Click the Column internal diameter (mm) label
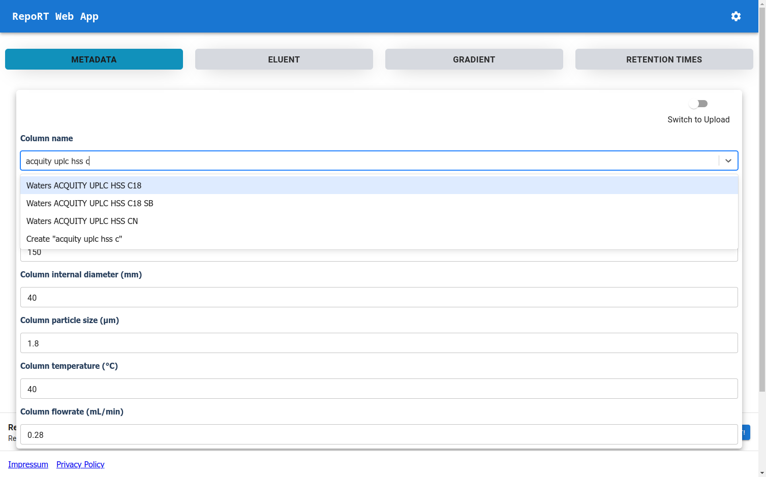The width and height of the screenshot is (766, 477). click(81, 274)
